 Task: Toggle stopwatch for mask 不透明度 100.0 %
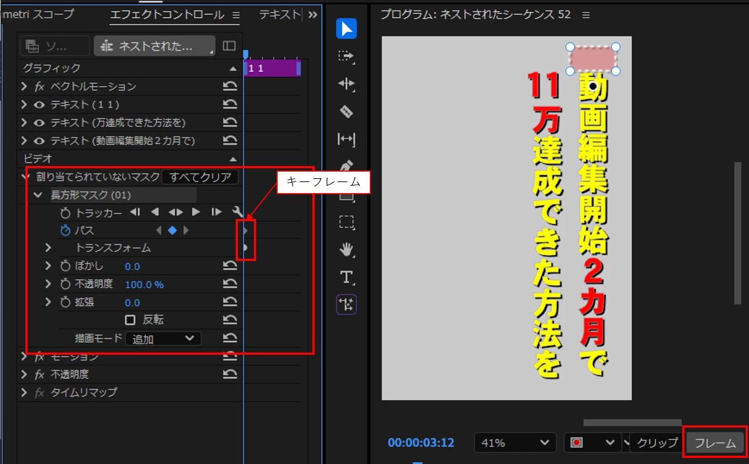66,285
